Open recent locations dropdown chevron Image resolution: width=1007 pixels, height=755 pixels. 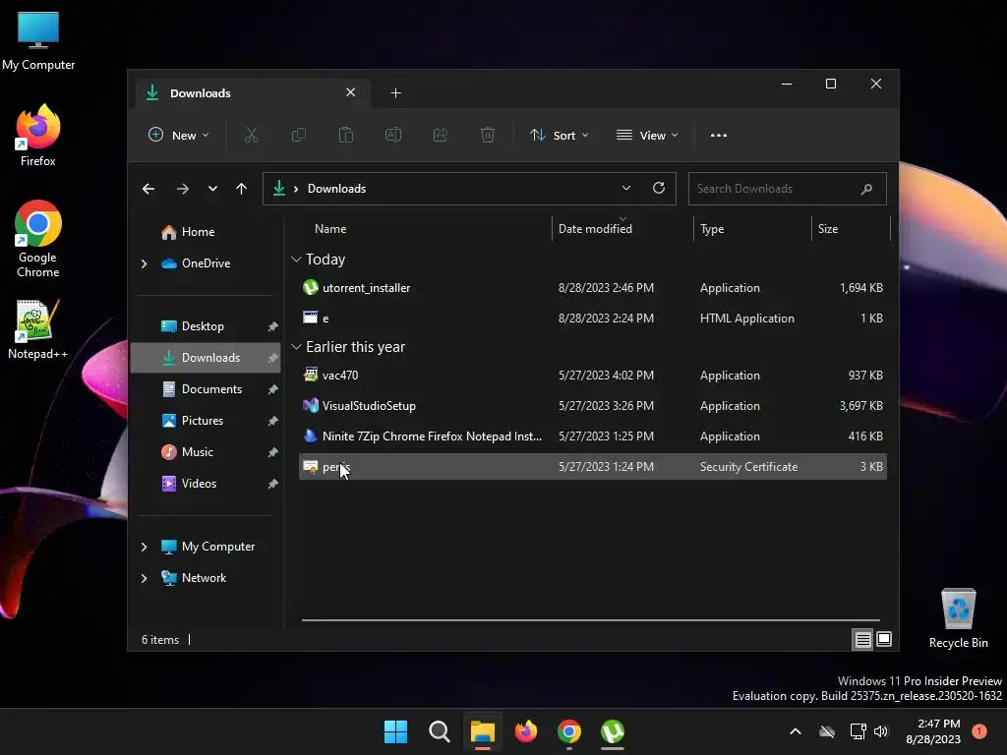[x=212, y=189]
